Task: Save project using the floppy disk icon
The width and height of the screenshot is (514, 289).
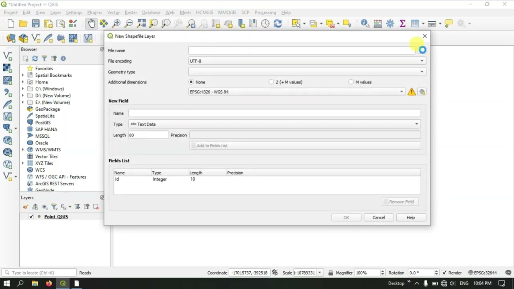Action: (36, 24)
